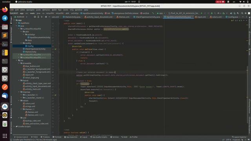Click project panel options gear icon

tap(46, 17)
